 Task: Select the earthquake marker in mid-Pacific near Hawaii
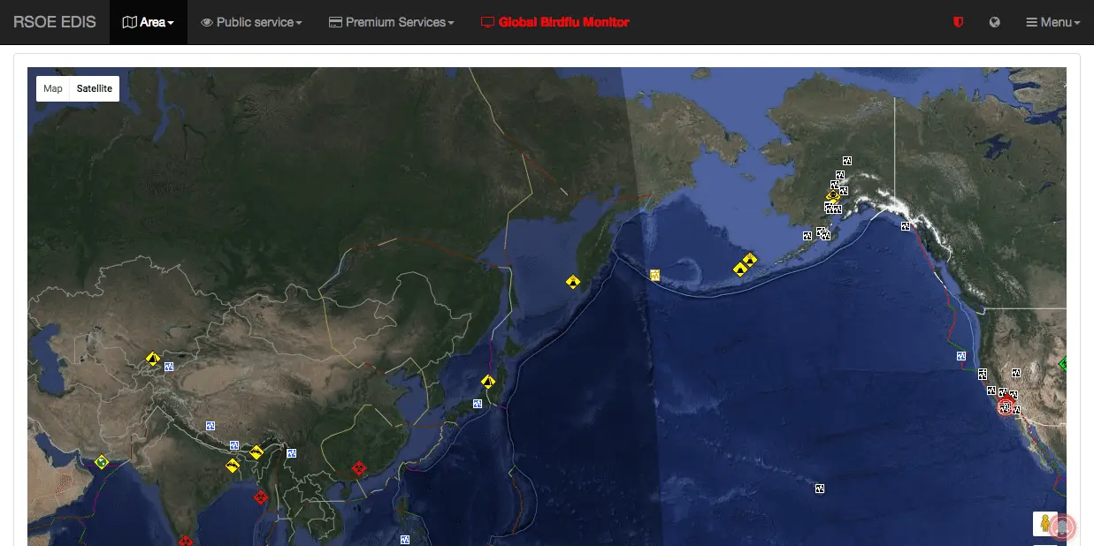coord(820,489)
